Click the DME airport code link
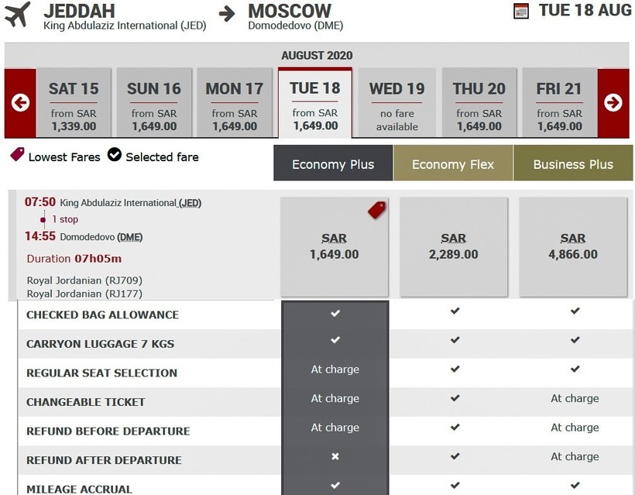This screenshot has height=495, width=635. pyautogui.click(x=129, y=237)
